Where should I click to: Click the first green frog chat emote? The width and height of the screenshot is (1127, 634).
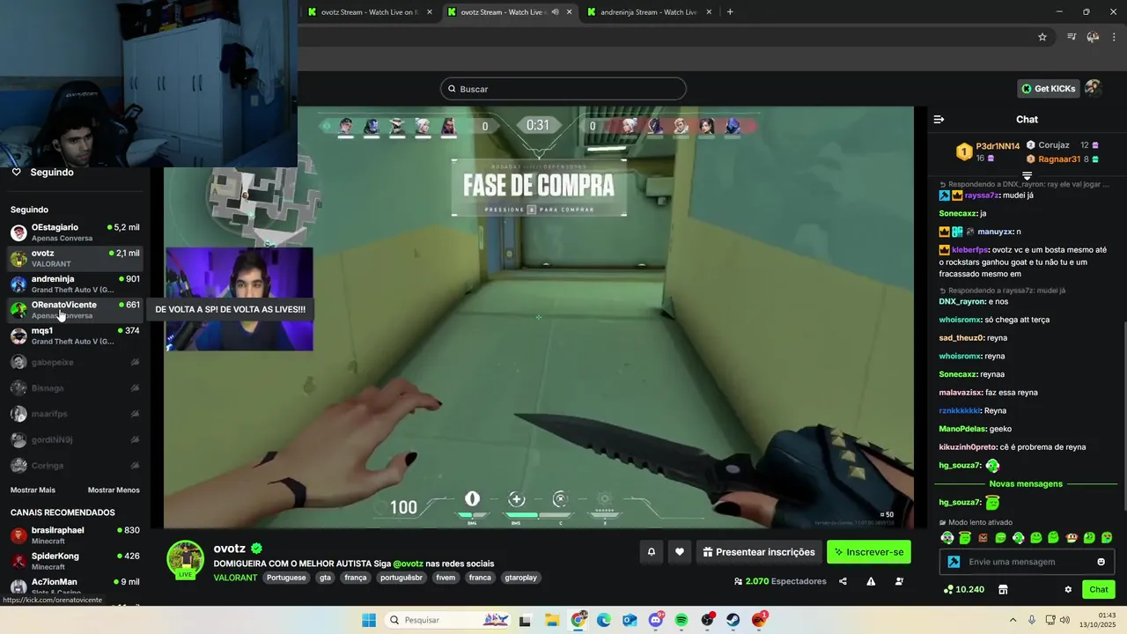pos(947,537)
